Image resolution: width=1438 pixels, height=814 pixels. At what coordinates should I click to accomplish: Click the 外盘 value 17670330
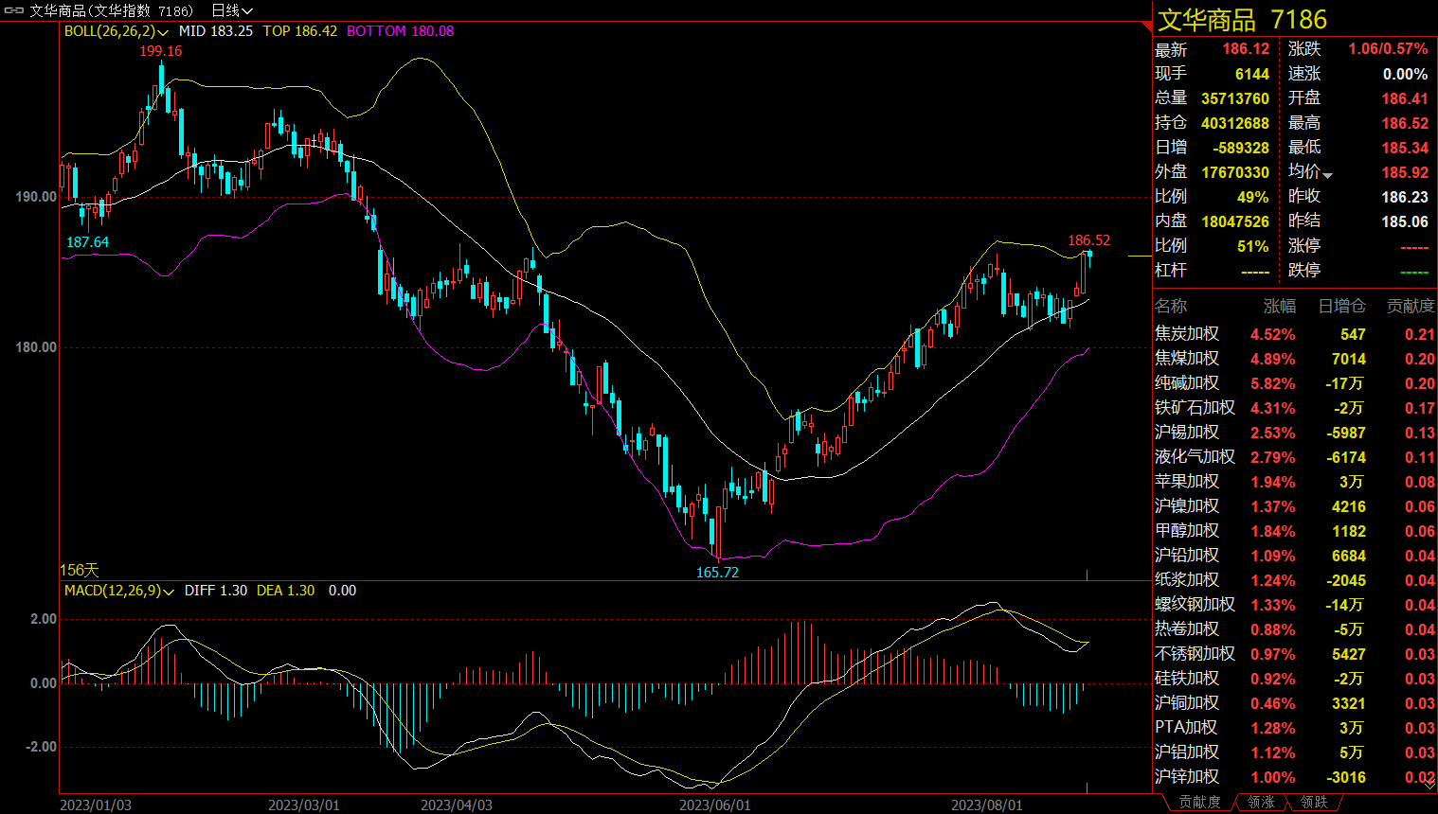pyautogui.click(x=1235, y=172)
